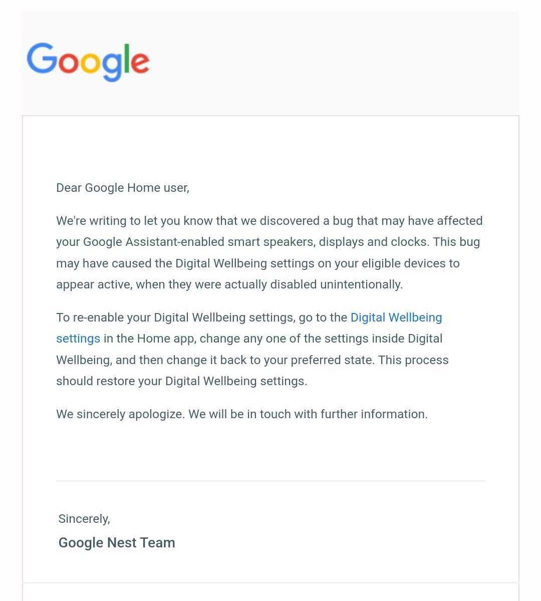The height and width of the screenshot is (601, 541).
Task: Open the Digital Wellbeing link
Action: [396, 318]
